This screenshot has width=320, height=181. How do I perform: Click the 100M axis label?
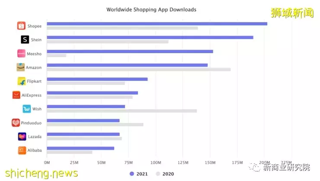(x=156, y=163)
